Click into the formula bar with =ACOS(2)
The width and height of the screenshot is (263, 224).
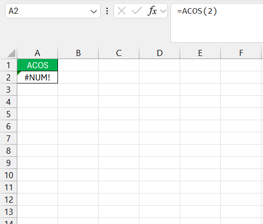click(217, 23)
